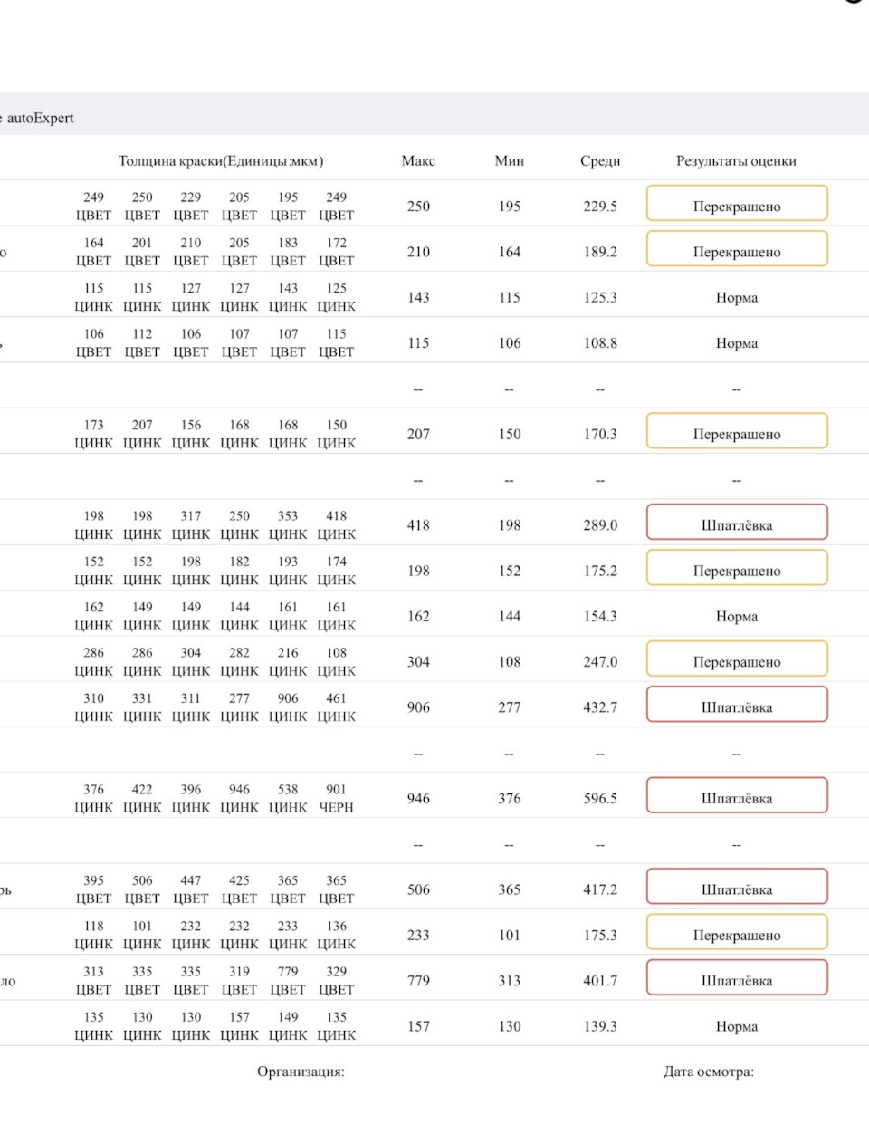Click the Макс column header
This screenshot has height=1134, width=869.
click(418, 161)
